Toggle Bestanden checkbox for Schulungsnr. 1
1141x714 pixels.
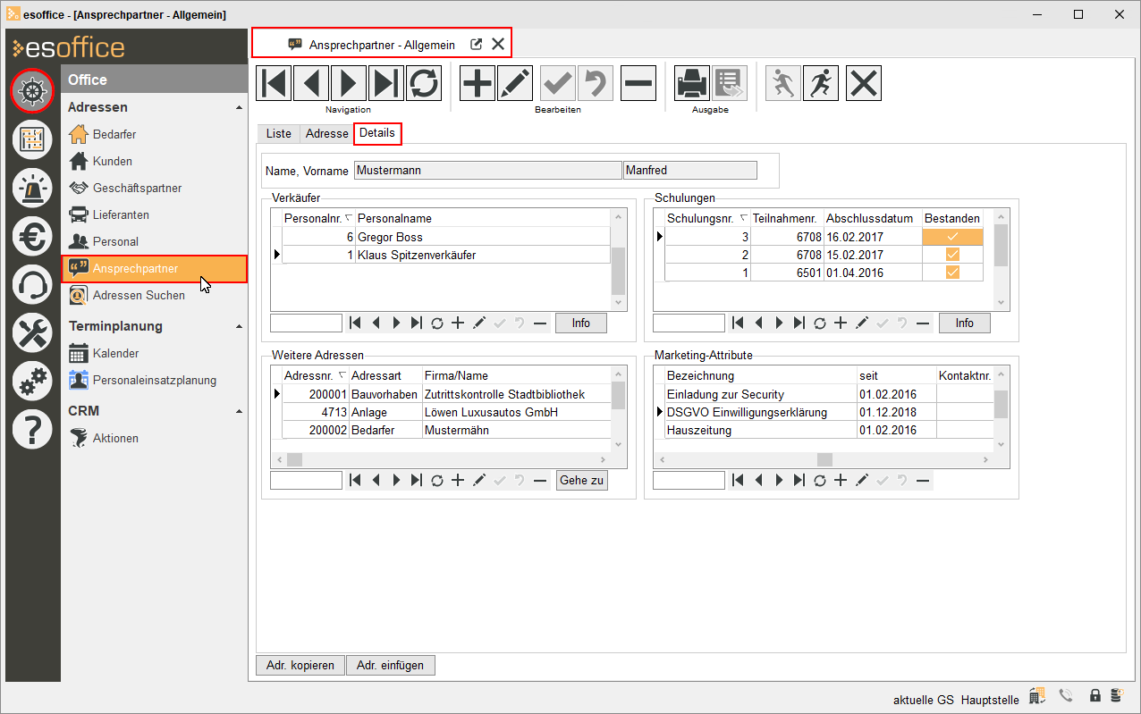tap(952, 273)
